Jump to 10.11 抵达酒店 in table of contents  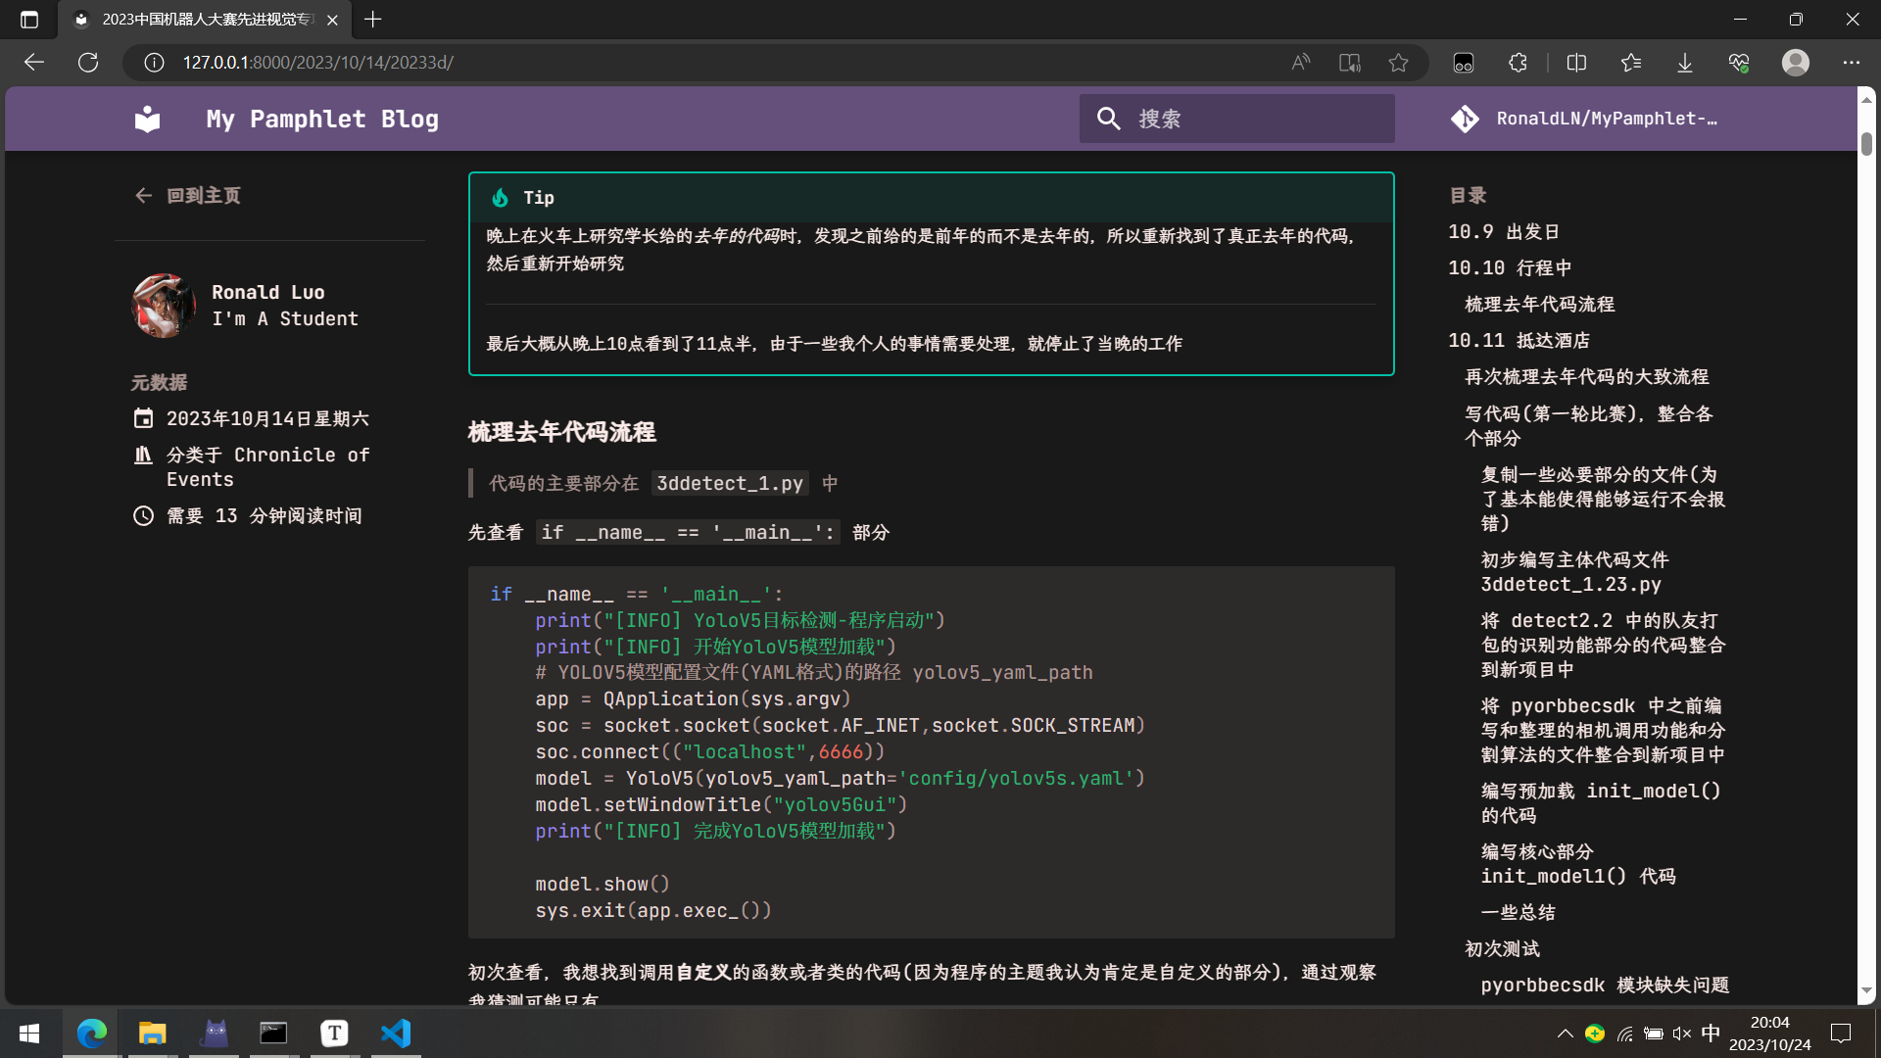1519,341
